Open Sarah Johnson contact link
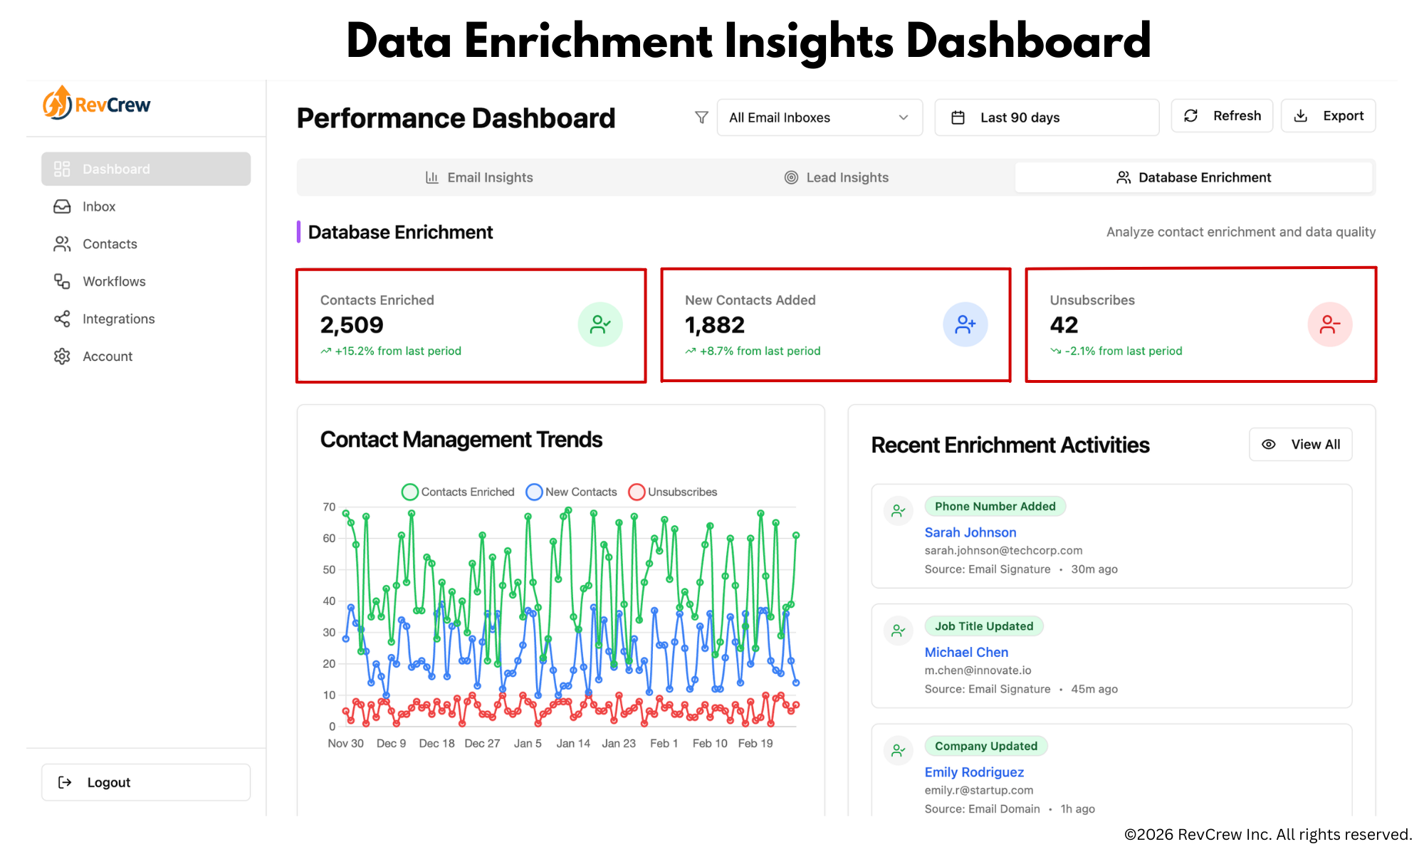 click(x=970, y=532)
